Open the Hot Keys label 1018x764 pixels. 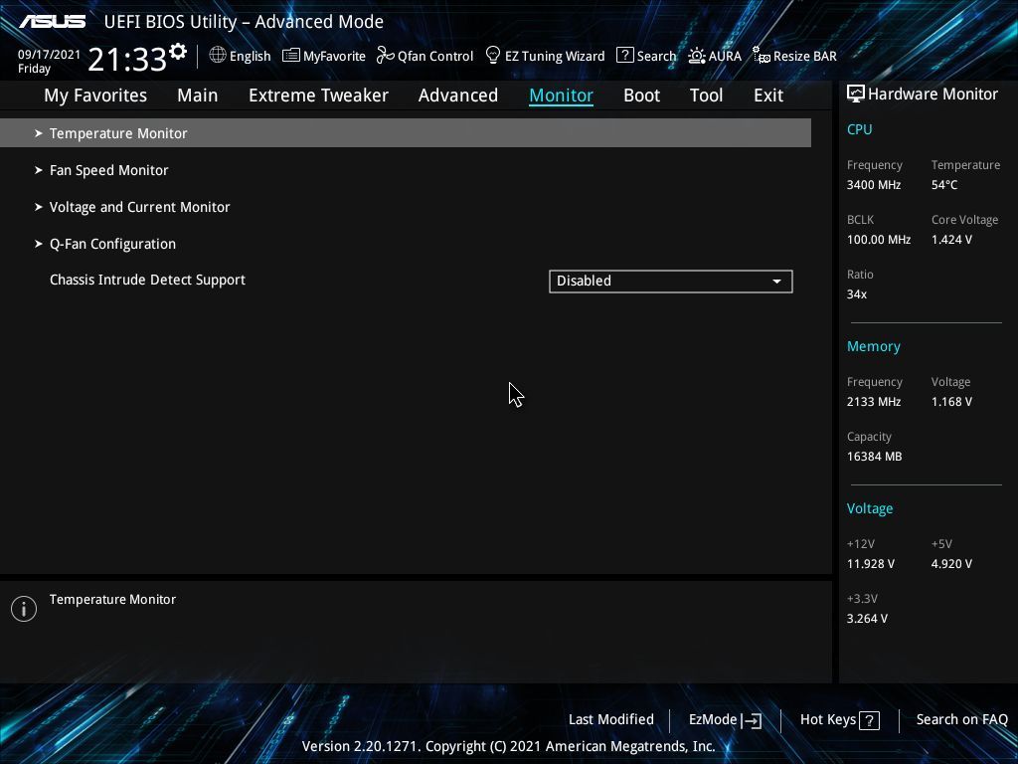click(828, 720)
